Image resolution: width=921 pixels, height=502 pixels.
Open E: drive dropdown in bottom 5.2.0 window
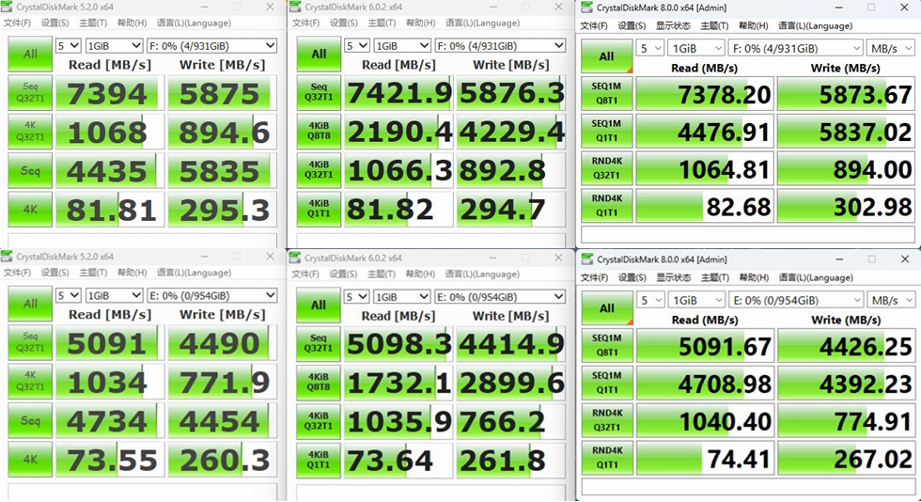[212, 296]
